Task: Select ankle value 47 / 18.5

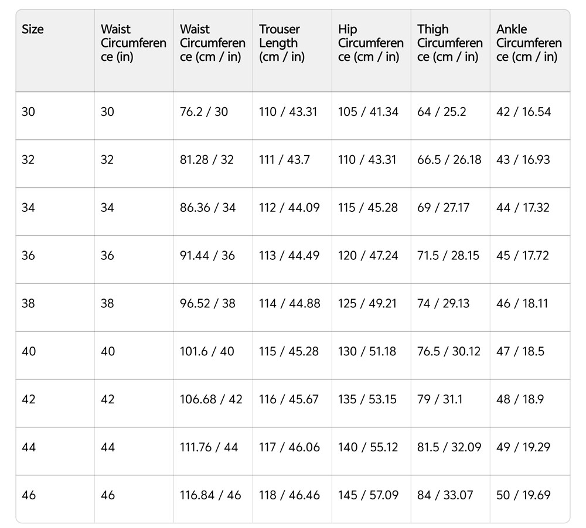Action: (520, 351)
